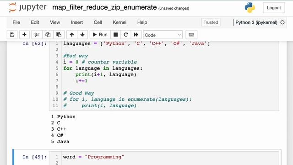Open the Help menu

142,22
